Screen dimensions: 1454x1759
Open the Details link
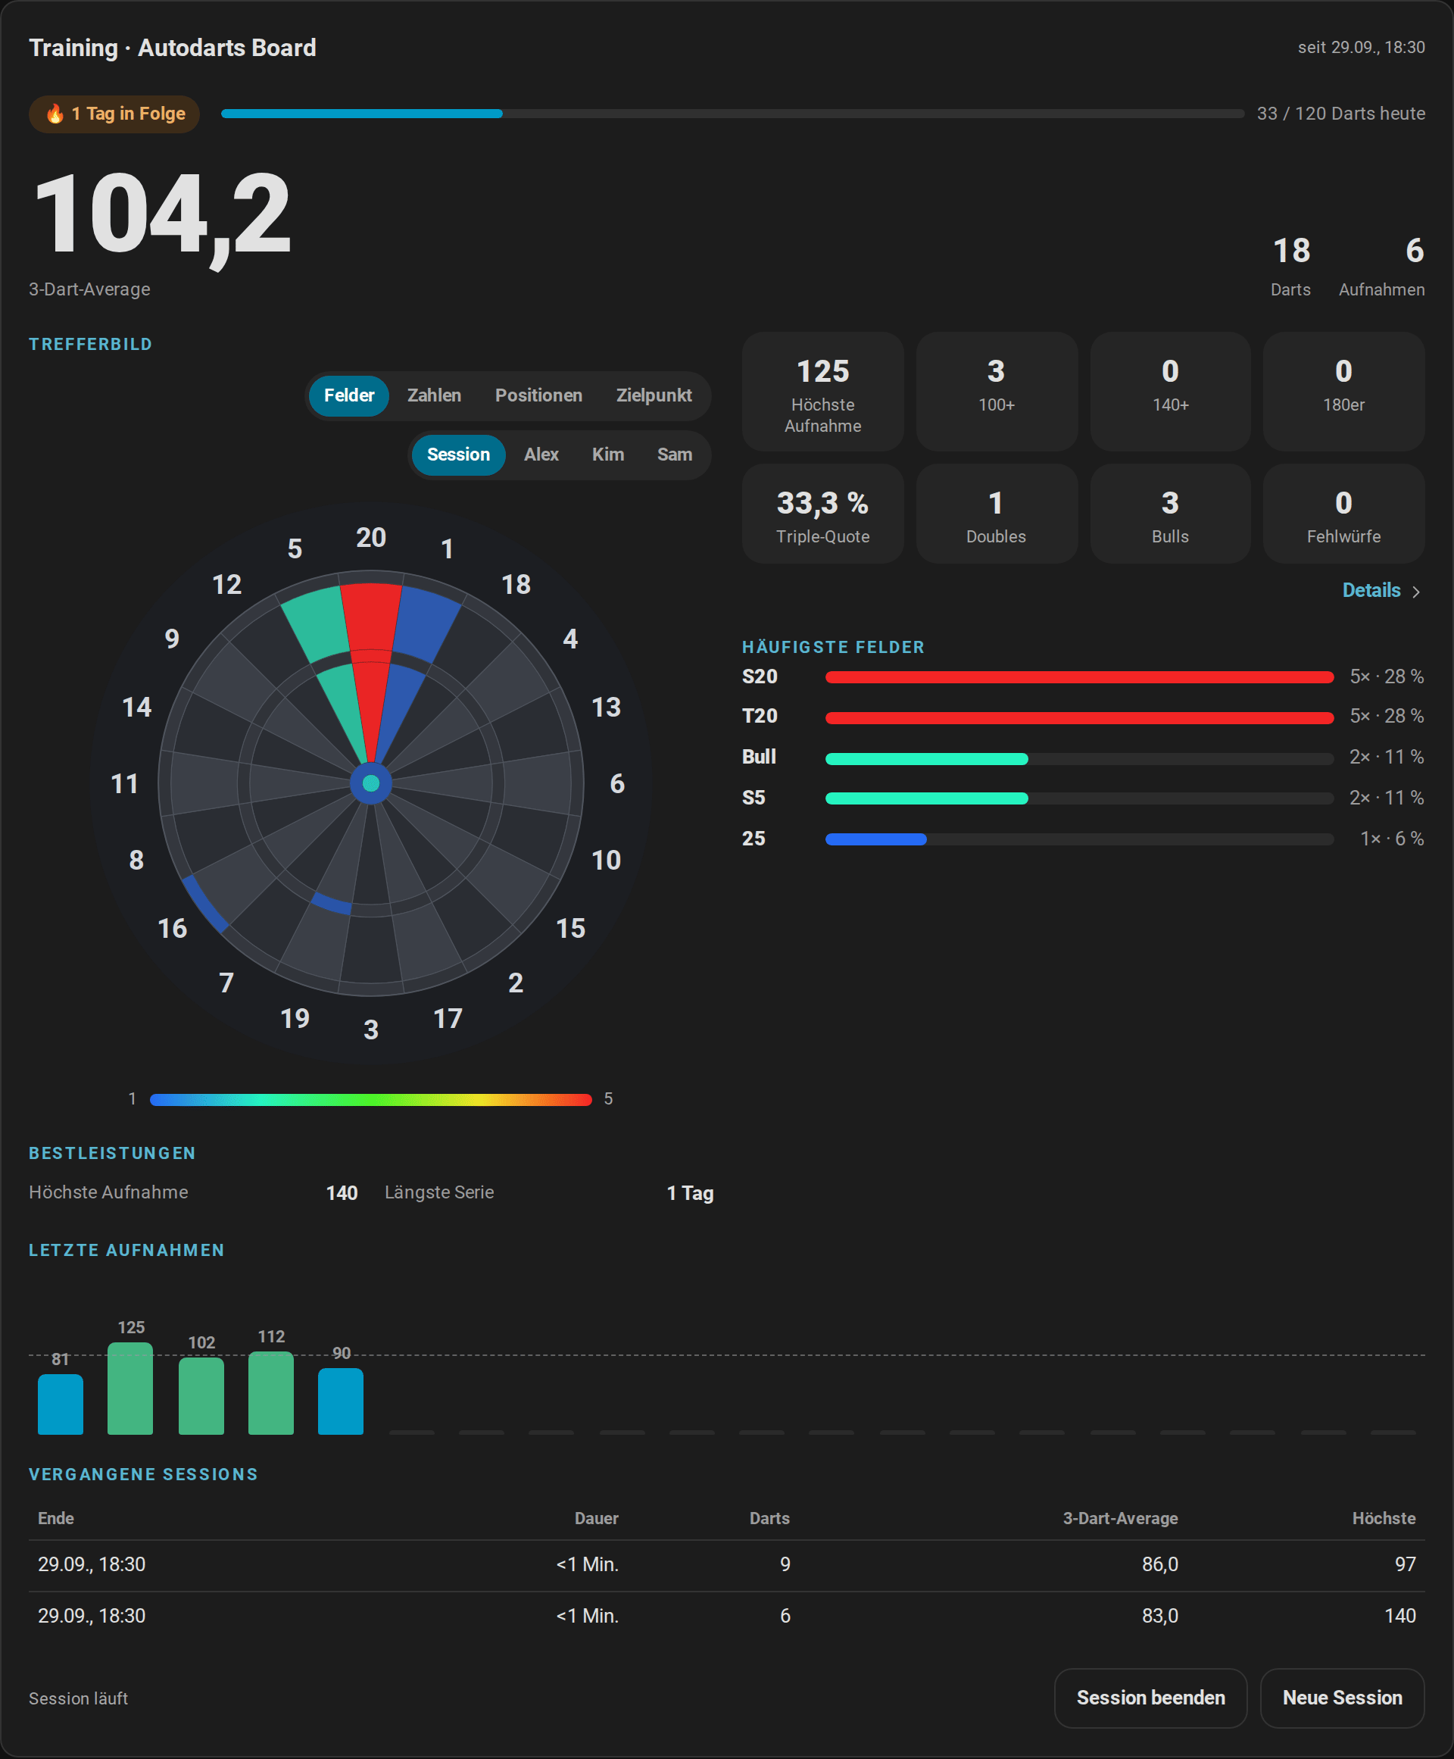tap(1381, 591)
